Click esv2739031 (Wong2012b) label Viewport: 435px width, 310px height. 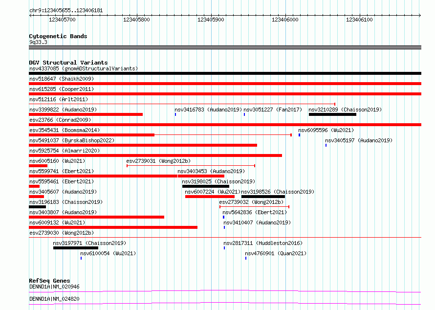point(158,161)
